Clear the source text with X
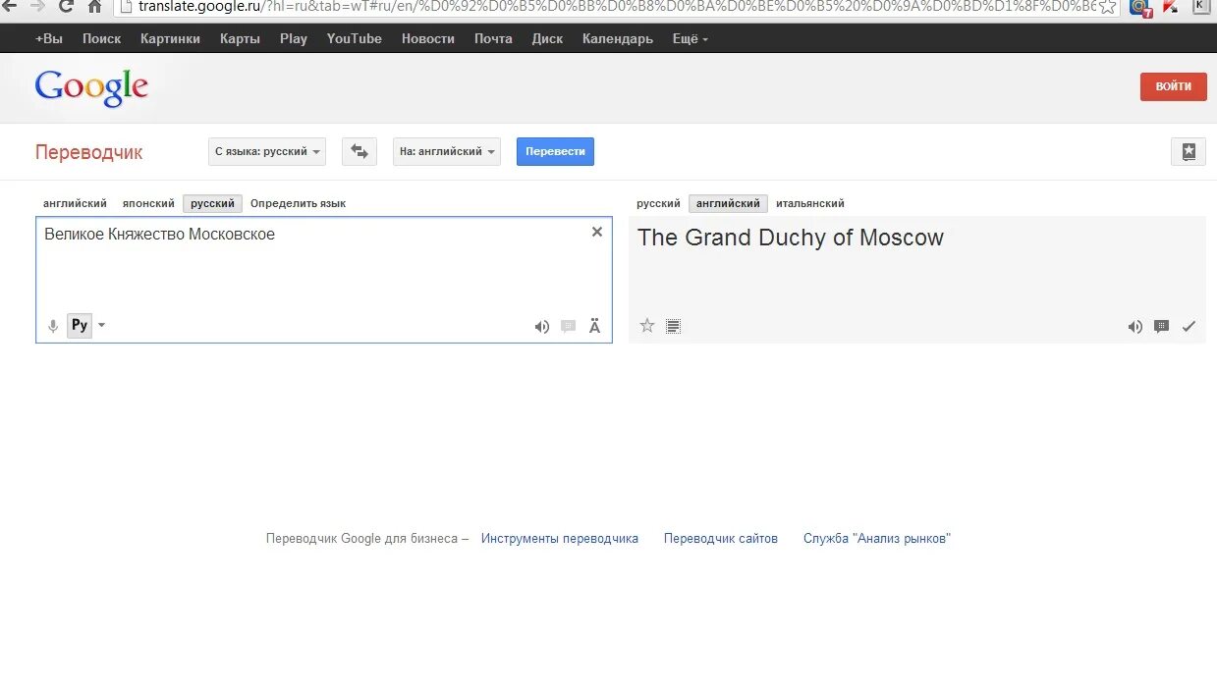Image resolution: width=1217 pixels, height=691 pixels. (596, 232)
